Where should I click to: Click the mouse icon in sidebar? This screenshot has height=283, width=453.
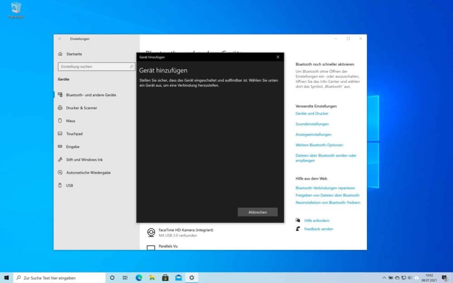pos(60,121)
